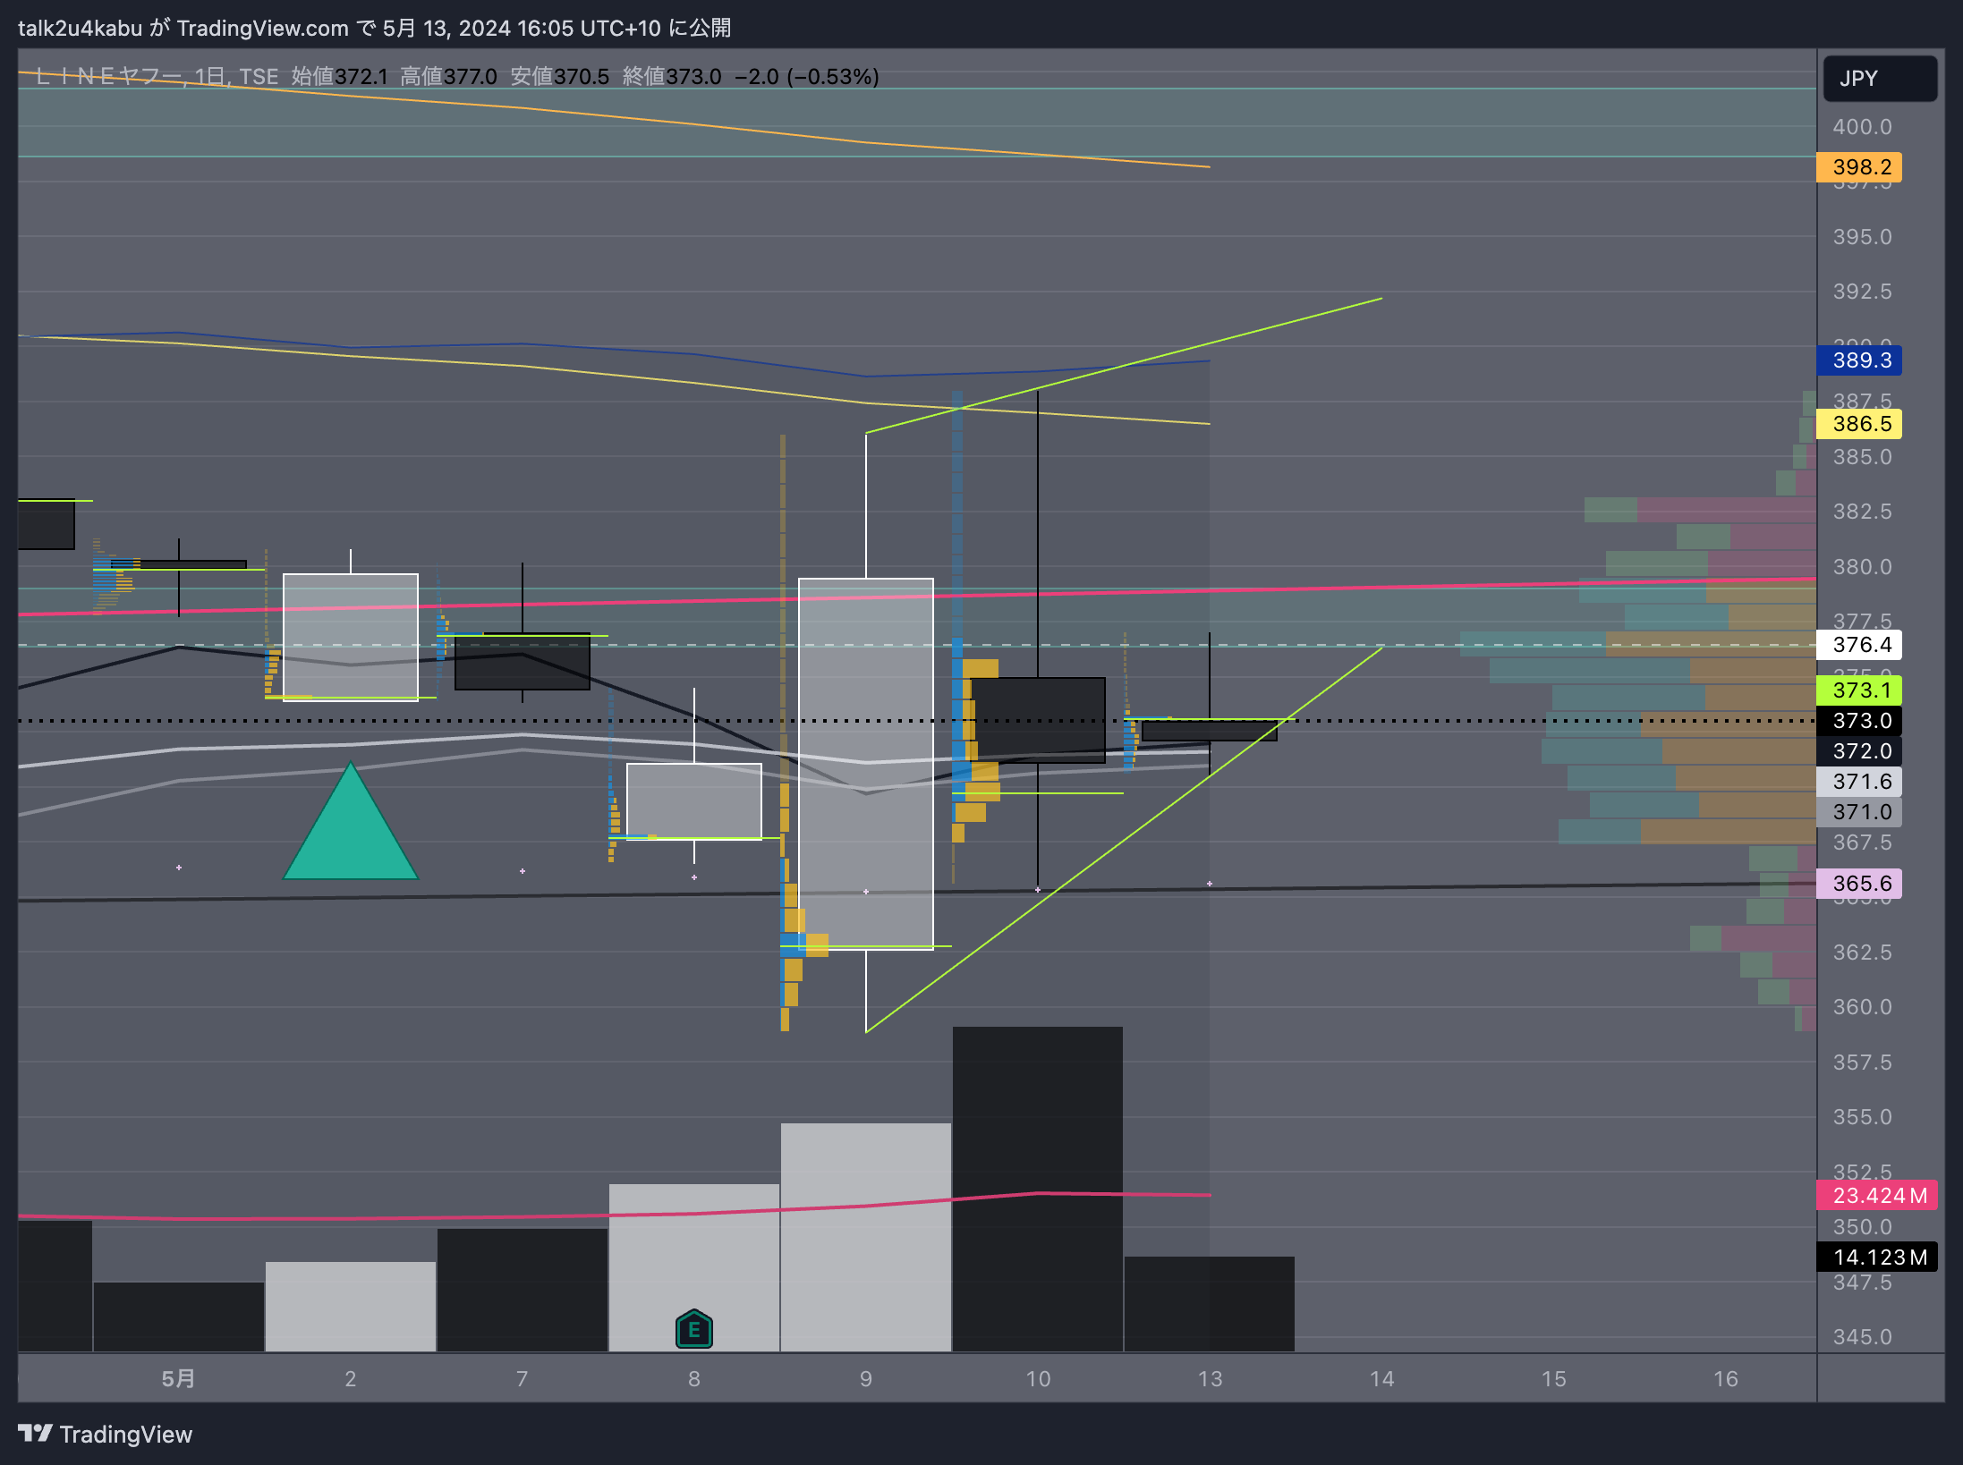Click the white 376.4 price label
The height and width of the screenshot is (1465, 1963).
(1859, 645)
